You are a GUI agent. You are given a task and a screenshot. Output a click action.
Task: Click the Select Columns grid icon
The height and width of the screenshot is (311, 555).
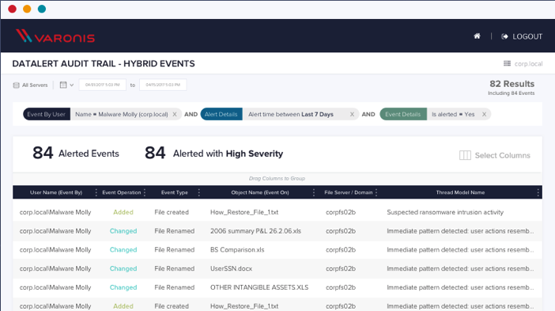point(465,155)
